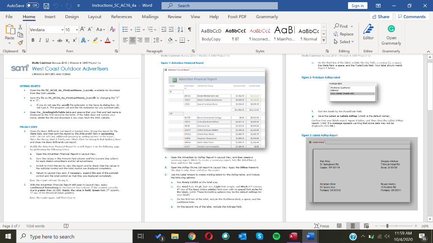Click in the title bar Search box
This screenshot has width=433, height=243.
pyautogui.click(x=219, y=5)
